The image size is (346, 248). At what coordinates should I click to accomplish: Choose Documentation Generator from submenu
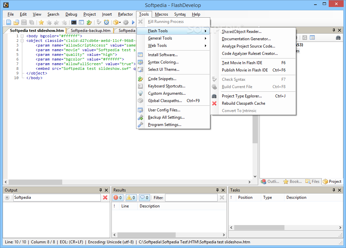253,39
